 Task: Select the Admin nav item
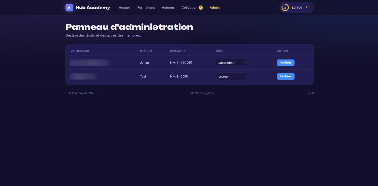click(x=215, y=8)
